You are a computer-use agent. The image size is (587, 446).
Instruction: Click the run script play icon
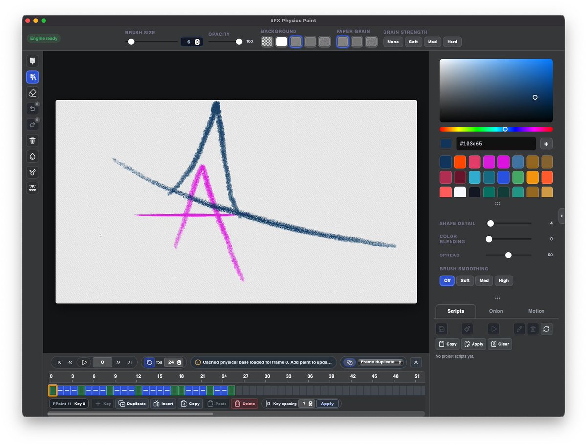click(x=494, y=329)
